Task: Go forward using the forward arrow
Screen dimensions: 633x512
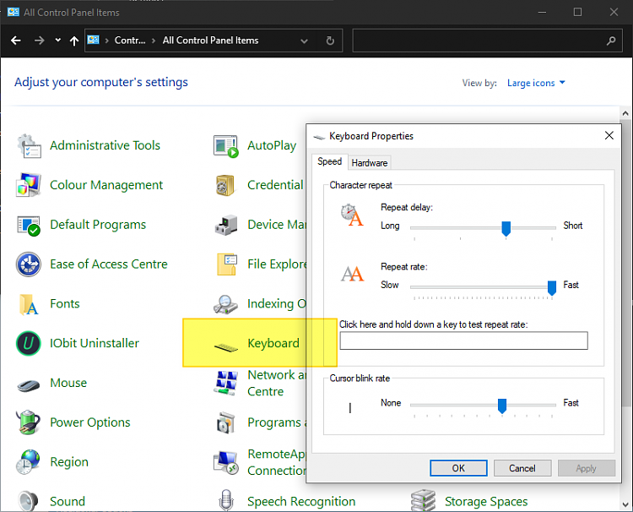Action: pyautogui.click(x=39, y=41)
